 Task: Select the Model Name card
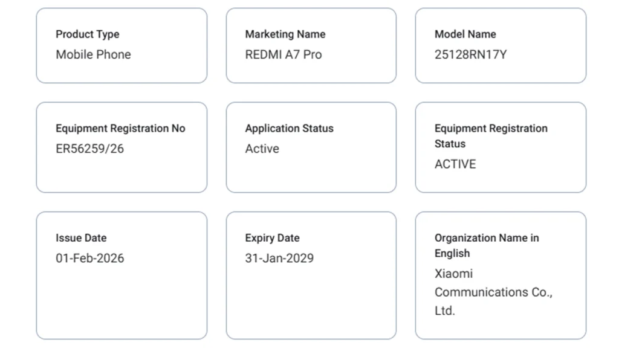pyautogui.click(x=501, y=45)
